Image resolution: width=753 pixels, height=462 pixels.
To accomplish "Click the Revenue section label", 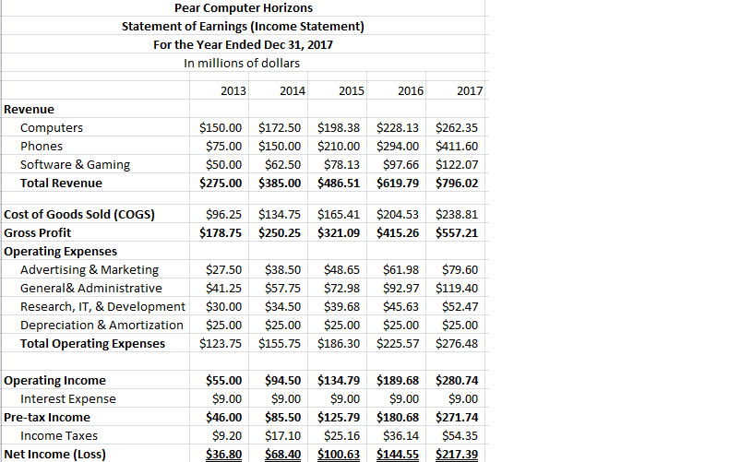I will [29, 110].
